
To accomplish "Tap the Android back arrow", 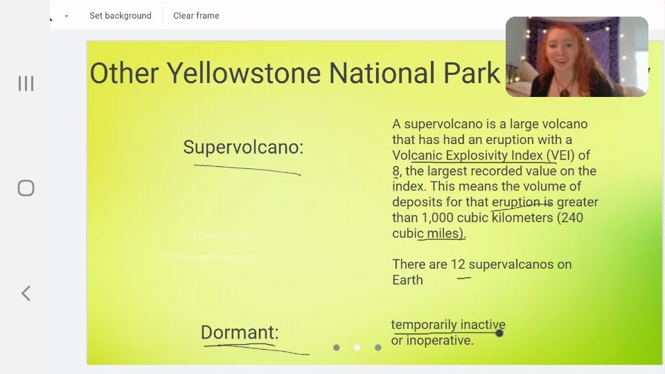I will 26,293.
